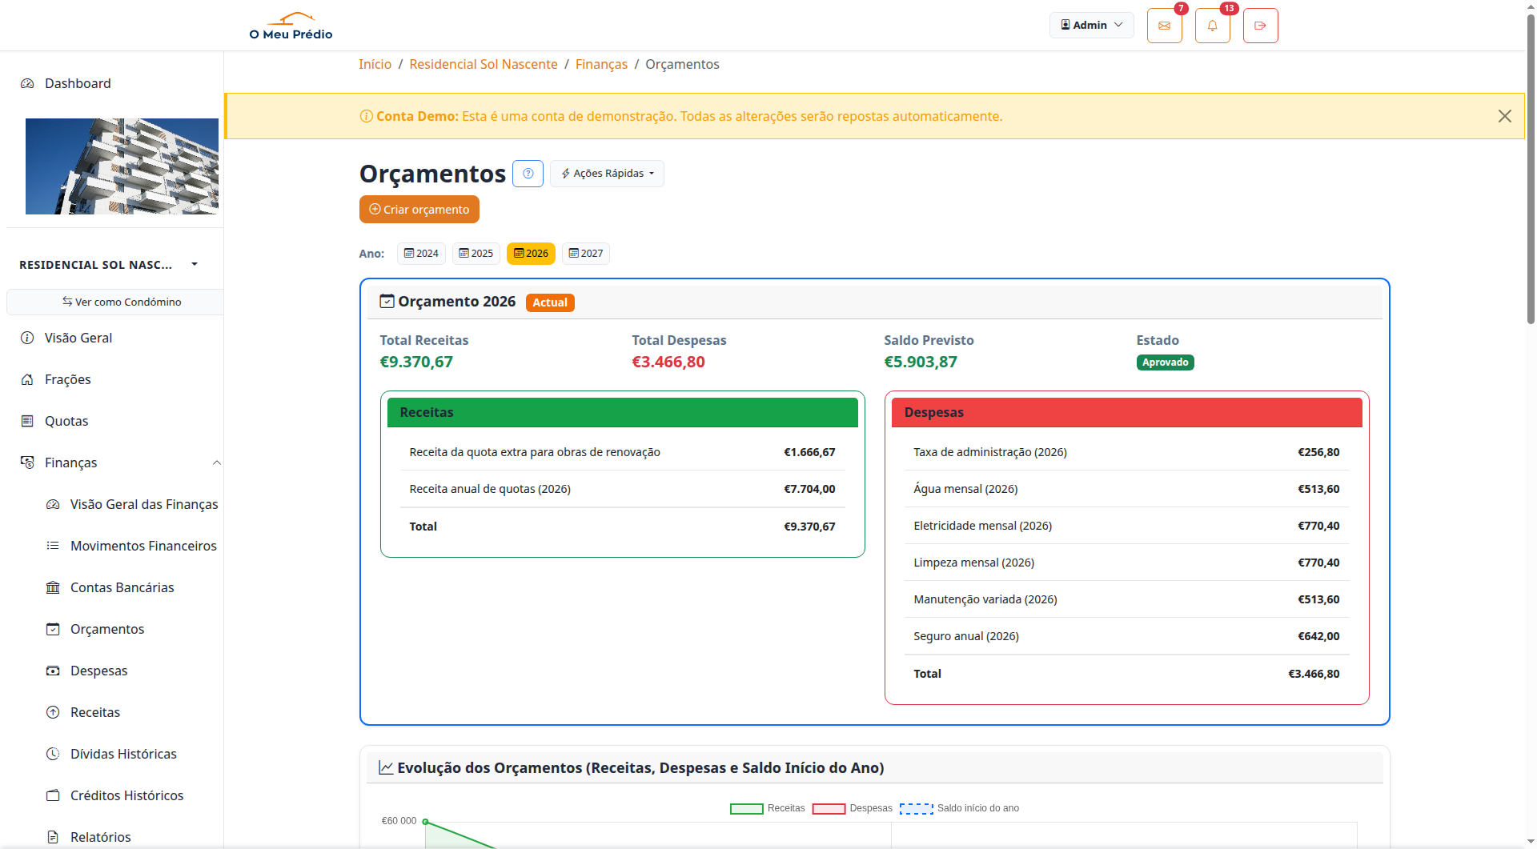
Task: Collapse the Finanças sidebar section
Action: click(x=215, y=463)
